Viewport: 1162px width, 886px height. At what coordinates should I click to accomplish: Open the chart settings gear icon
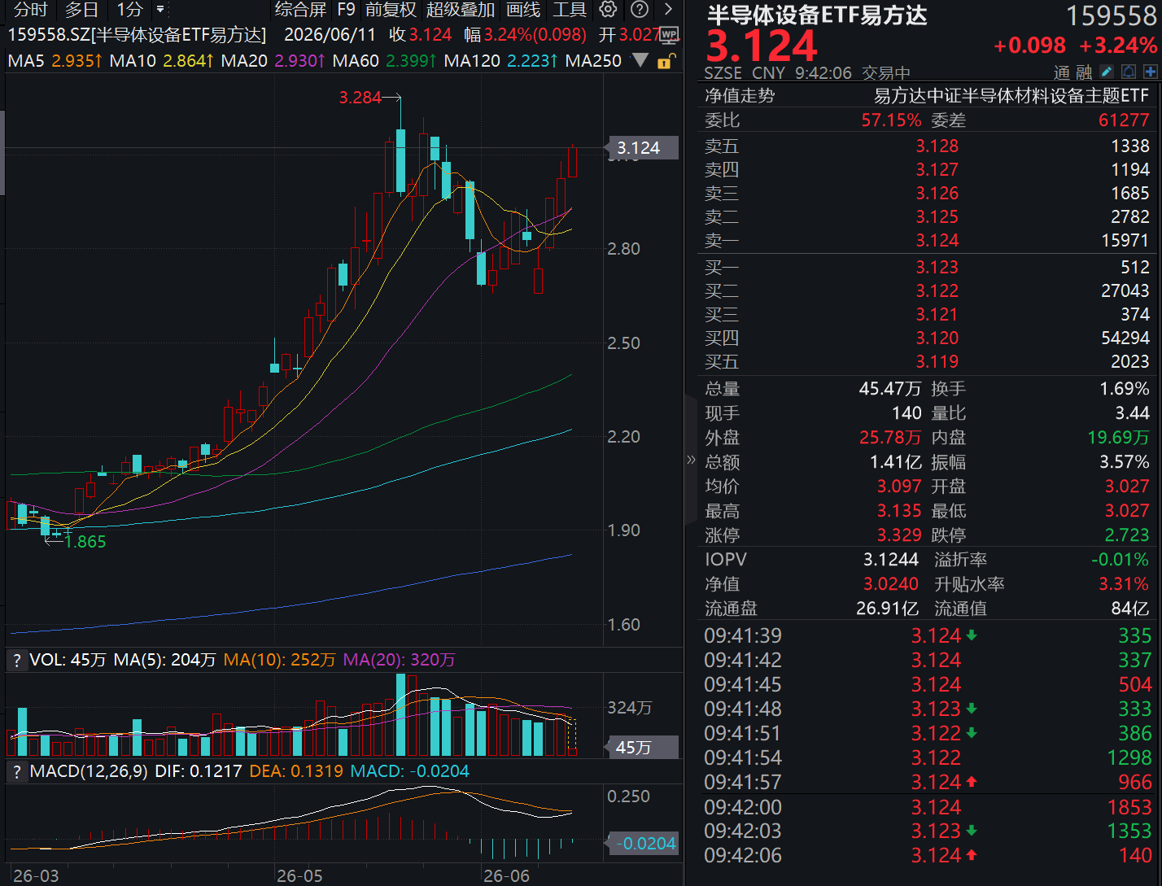[x=608, y=10]
